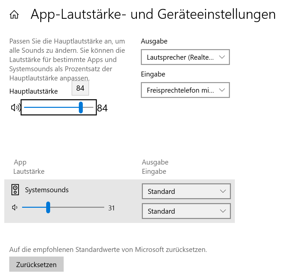Expand the upper Standard dropdown for Systemsounds
The width and height of the screenshot is (285, 276).
point(186,191)
